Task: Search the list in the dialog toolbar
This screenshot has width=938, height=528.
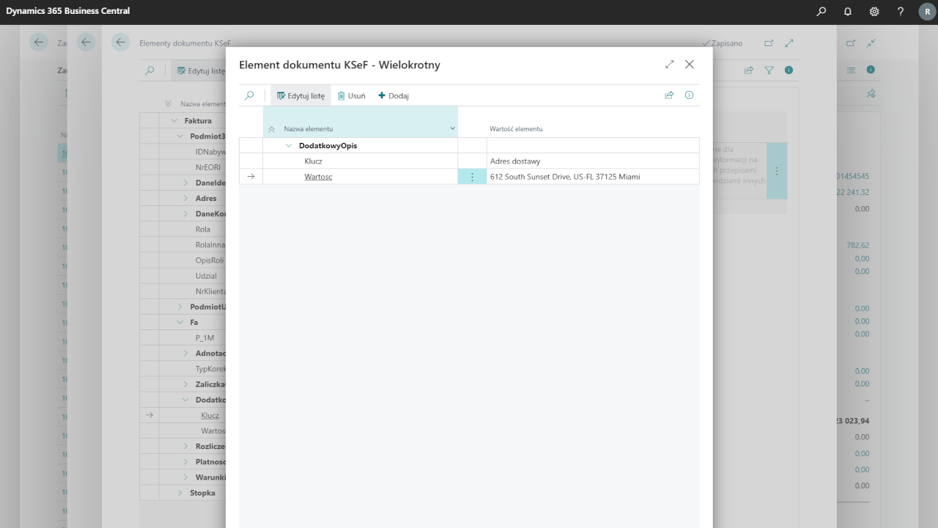Action: coord(249,95)
